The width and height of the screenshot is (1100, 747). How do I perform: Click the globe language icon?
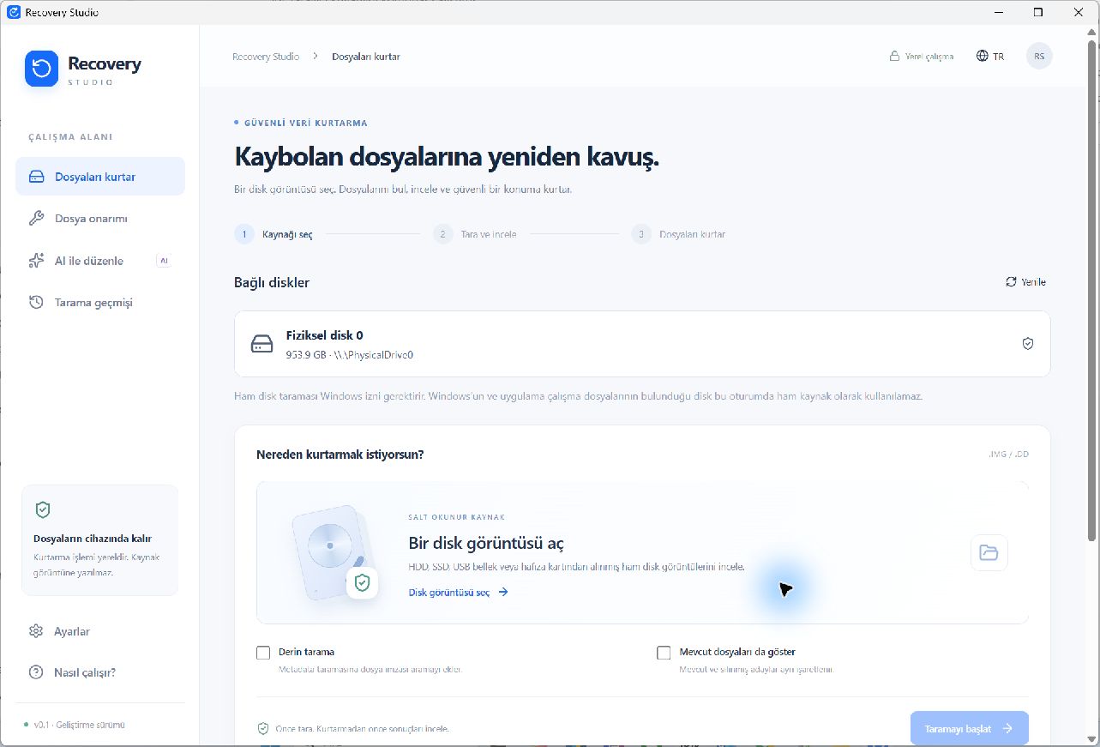pos(983,56)
